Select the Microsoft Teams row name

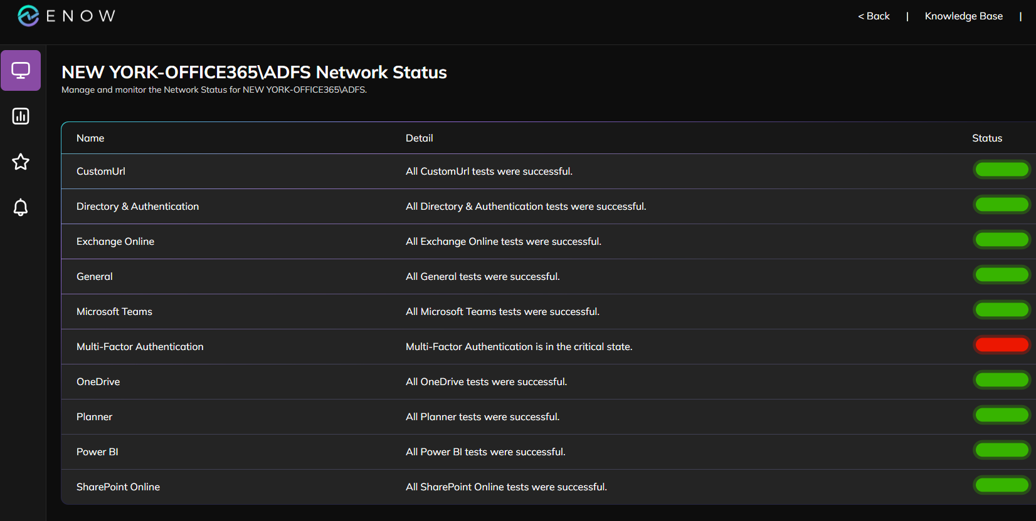click(114, 311)
